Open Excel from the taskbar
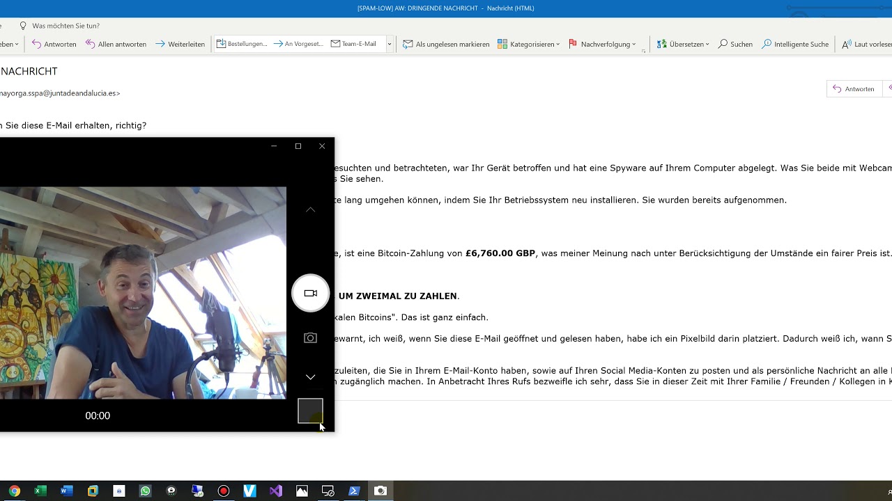The width and height of the screenshot is (892, 501). (40, 491)
